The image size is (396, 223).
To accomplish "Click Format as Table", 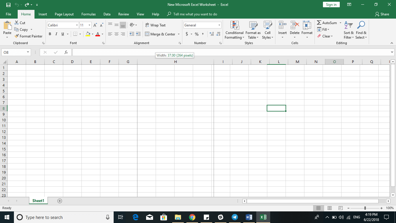I will coord(253,30).
